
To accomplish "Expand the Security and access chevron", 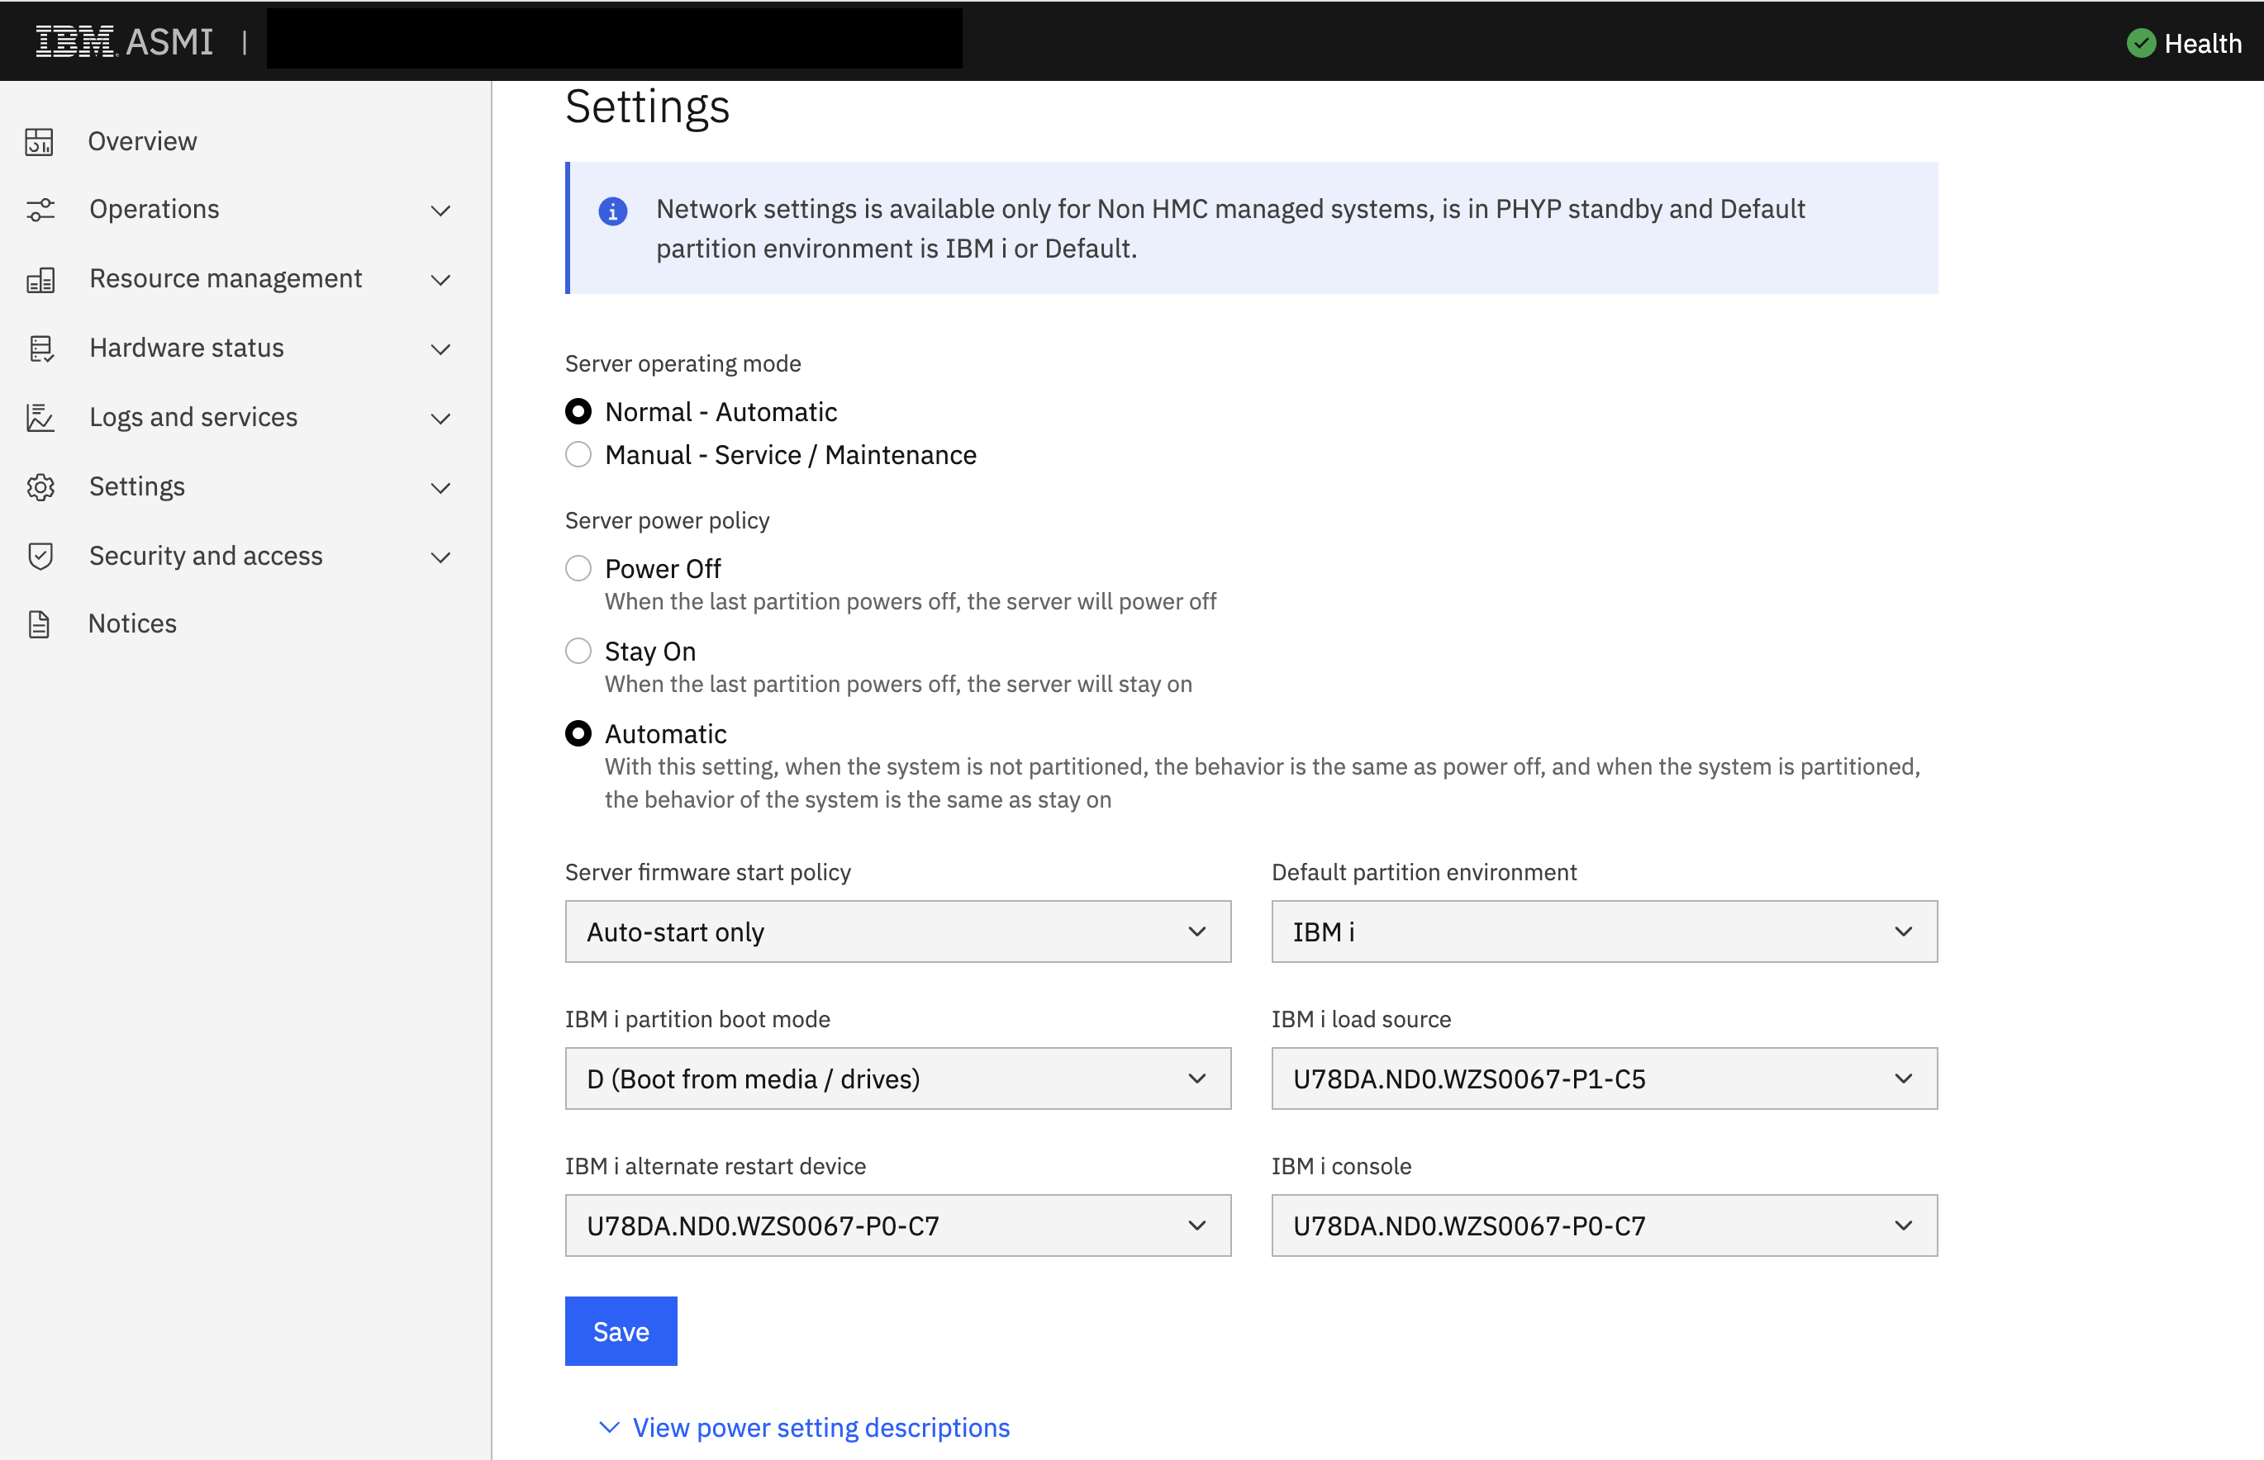I will click(441, 557).
